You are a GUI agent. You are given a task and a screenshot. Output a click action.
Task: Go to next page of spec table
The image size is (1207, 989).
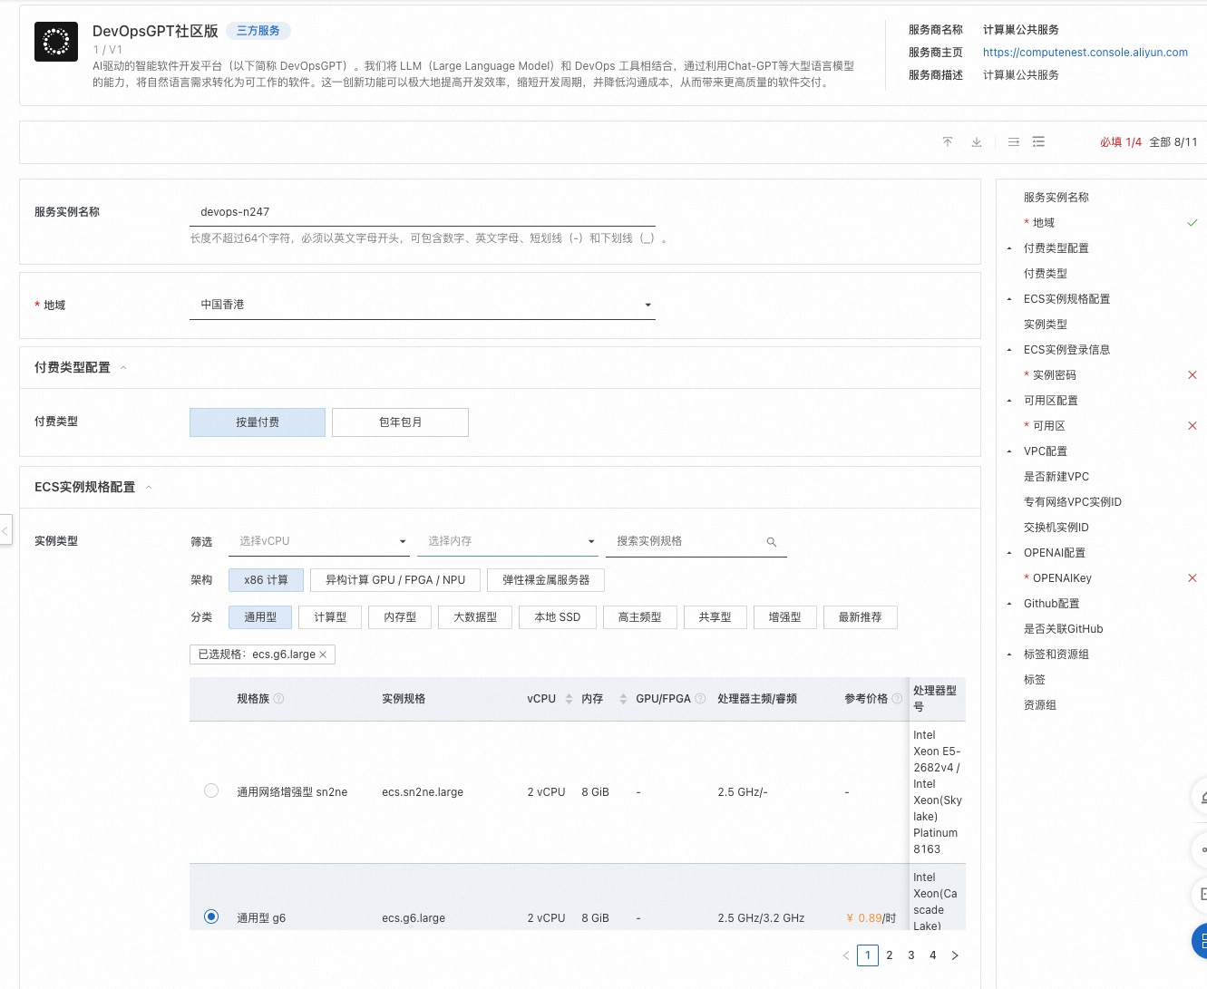[955, 955]
